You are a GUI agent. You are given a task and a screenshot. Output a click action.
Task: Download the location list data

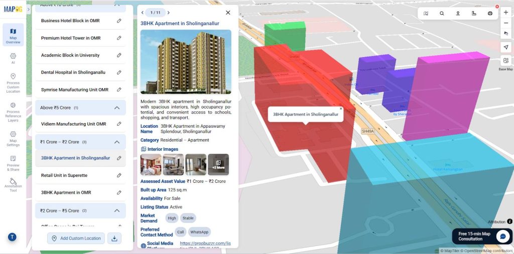[x=114, y=238]
